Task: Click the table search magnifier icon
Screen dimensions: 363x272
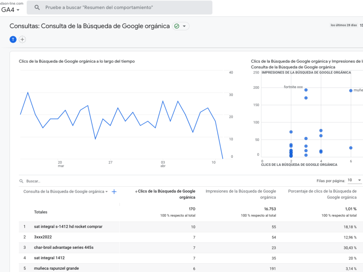Action: coord(21,181)
